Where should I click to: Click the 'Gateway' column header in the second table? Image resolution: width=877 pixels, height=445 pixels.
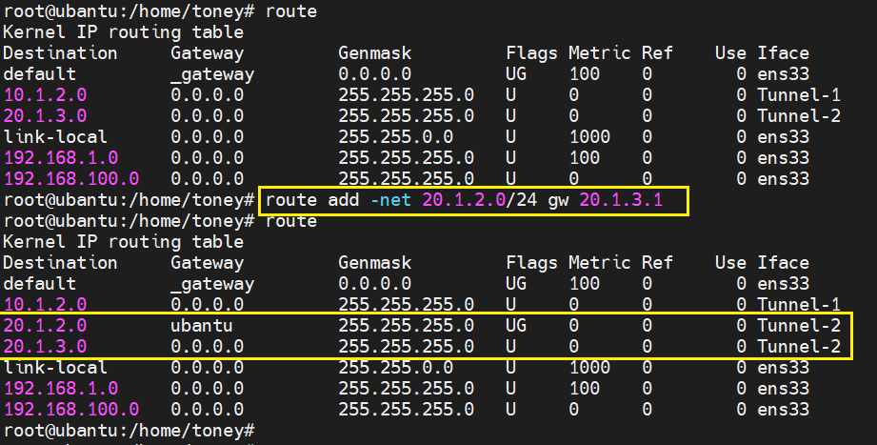click(207, 263)
